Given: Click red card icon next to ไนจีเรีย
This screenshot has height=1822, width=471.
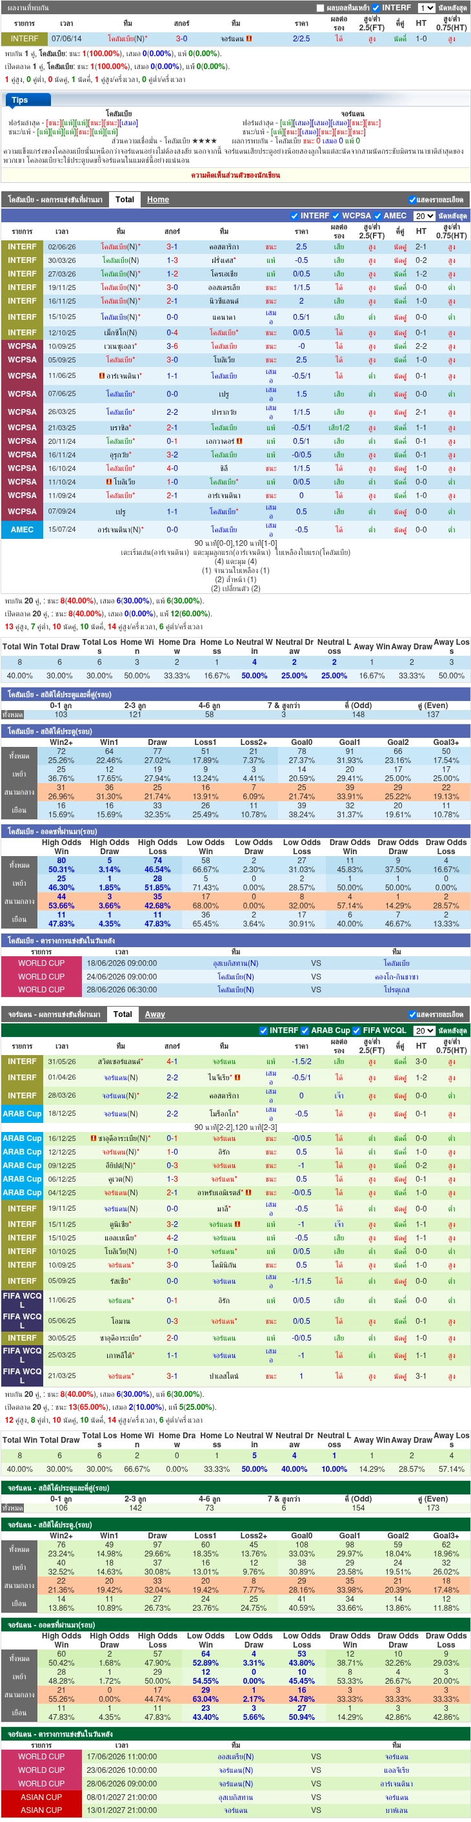Looking at the screenshot, I should coord(237,1078).
